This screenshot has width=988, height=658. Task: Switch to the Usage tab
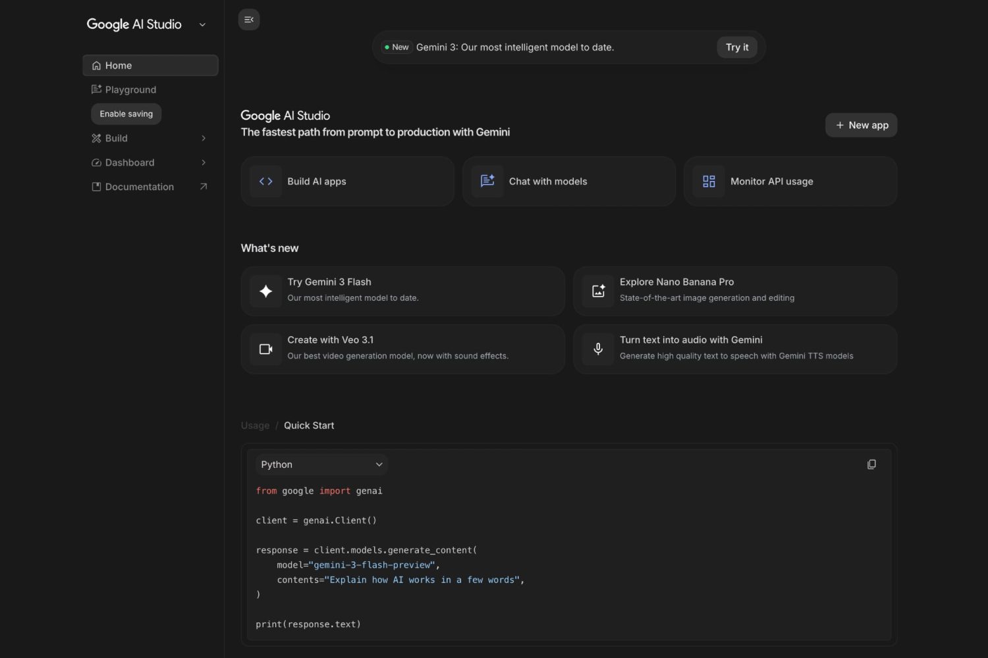[255, 425]
